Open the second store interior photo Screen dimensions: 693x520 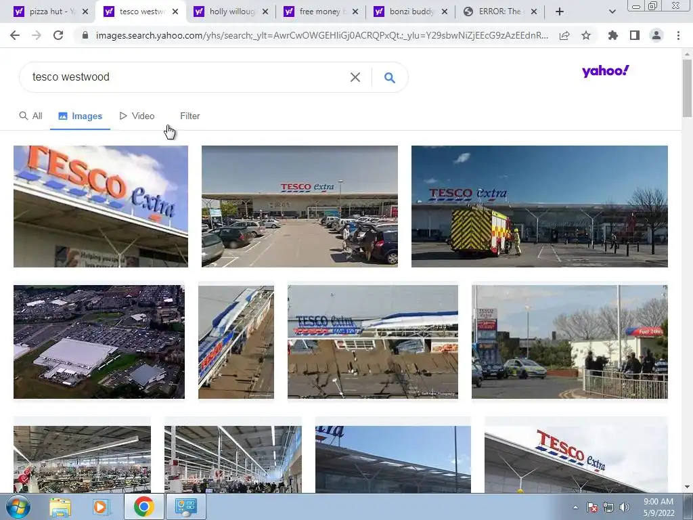[233, 459]
